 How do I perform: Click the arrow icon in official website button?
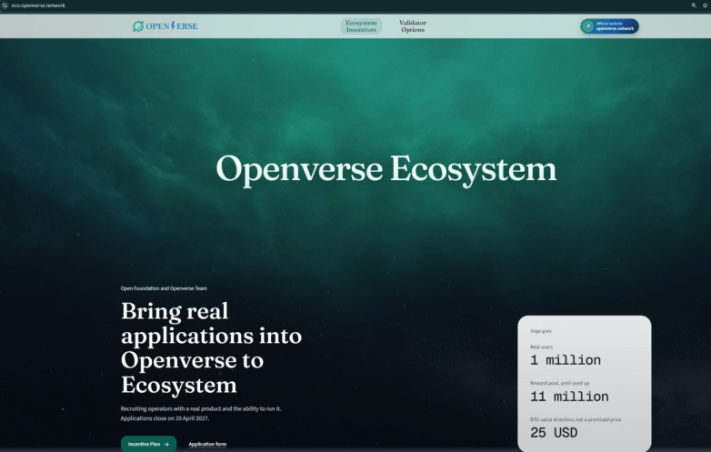(587, 26)
